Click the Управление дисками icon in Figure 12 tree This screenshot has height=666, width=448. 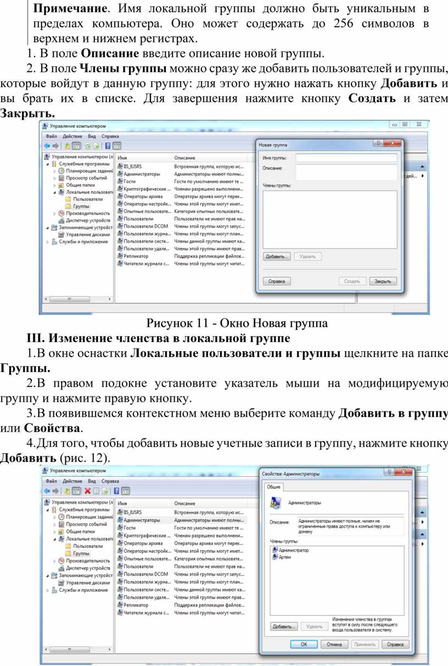coord(61,583)
